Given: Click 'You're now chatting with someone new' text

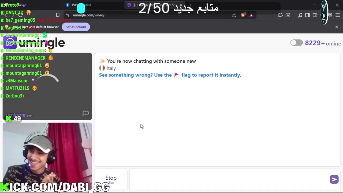Looking at the screenshot, I should click(x=151, y=61).
